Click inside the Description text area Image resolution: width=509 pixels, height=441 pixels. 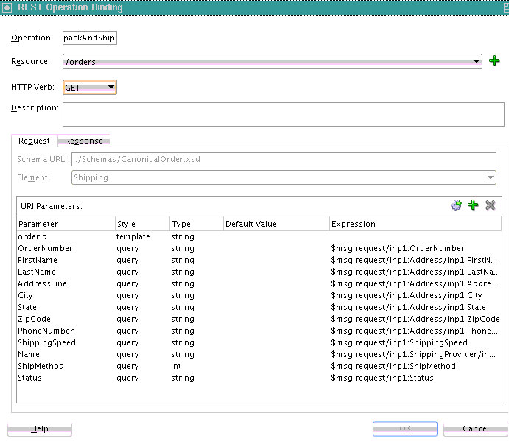click(284, 114)
